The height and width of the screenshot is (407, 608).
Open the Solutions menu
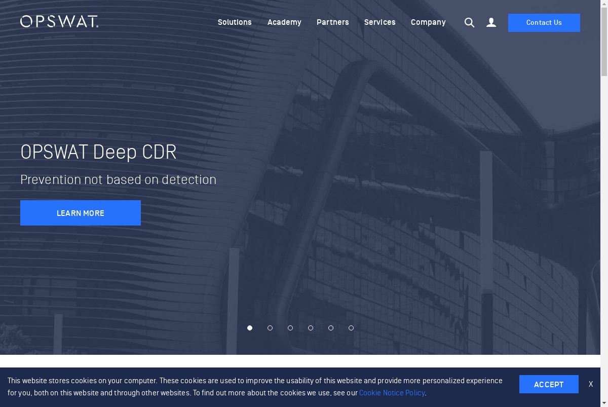[235, 22]
